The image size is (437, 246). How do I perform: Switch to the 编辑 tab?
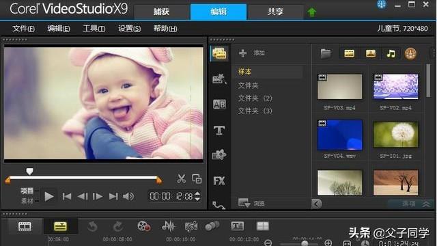pyautogui.click(x=218, y=12)
